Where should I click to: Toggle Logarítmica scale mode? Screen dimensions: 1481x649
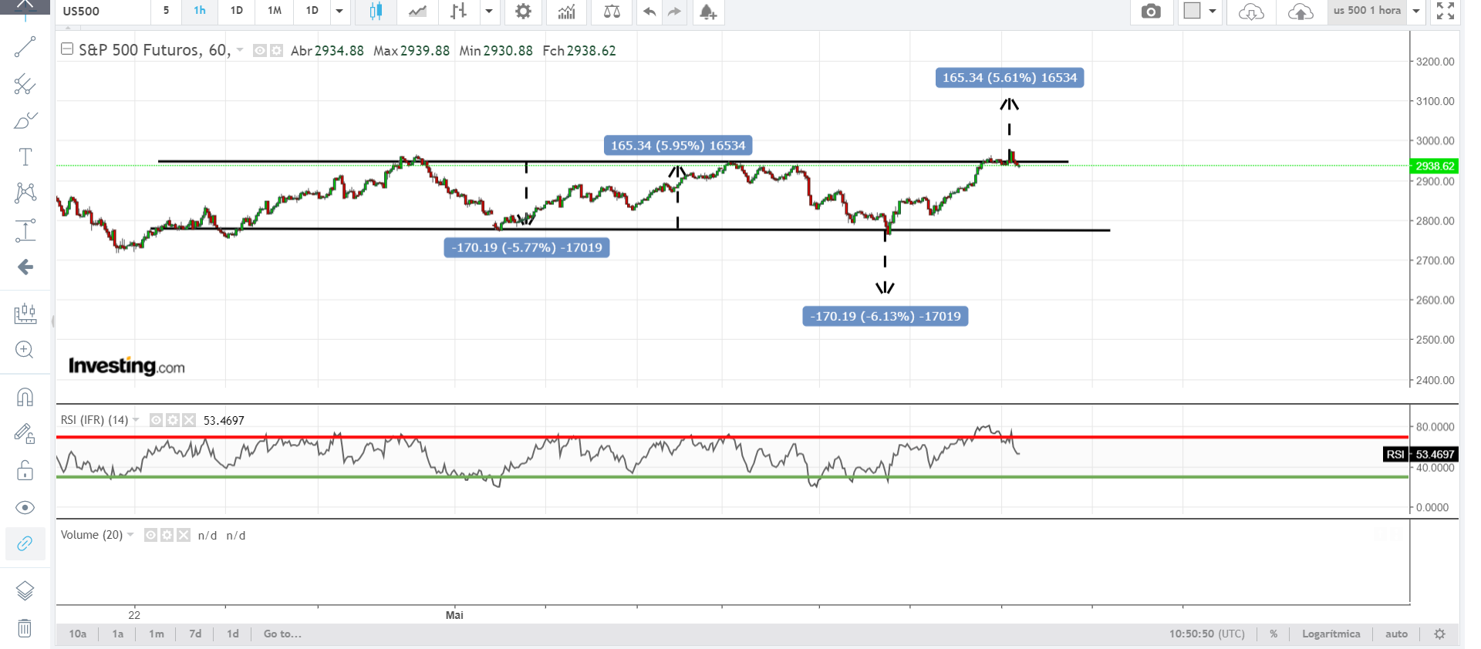tap(1331, 634)
